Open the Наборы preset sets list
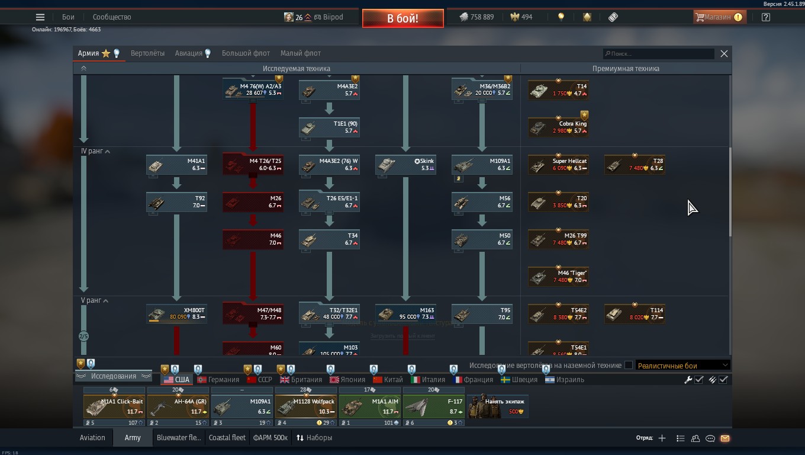Image resolution: width=805 pixels, height=455 pixels. pos(314,438)
